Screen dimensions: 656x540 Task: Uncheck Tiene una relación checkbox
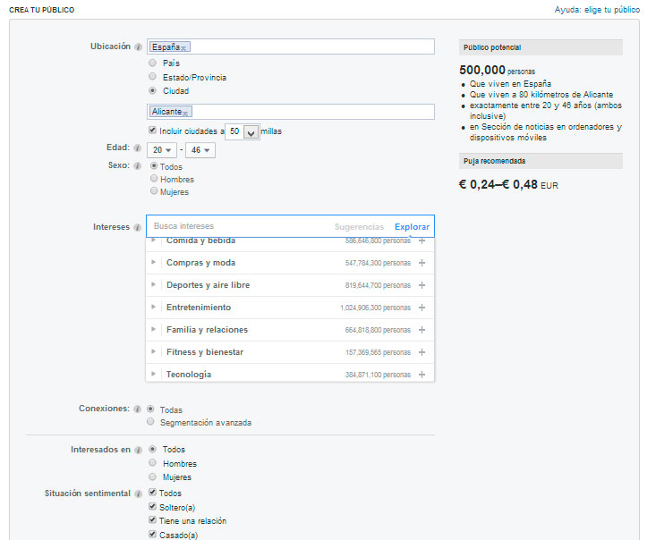click(x=153, y=520)
